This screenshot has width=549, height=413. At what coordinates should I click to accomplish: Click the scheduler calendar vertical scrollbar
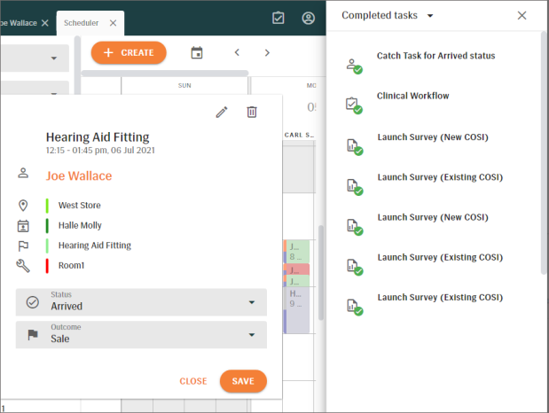pos(320,273)
